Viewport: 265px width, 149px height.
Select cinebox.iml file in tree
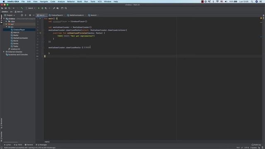pos(15,49)
